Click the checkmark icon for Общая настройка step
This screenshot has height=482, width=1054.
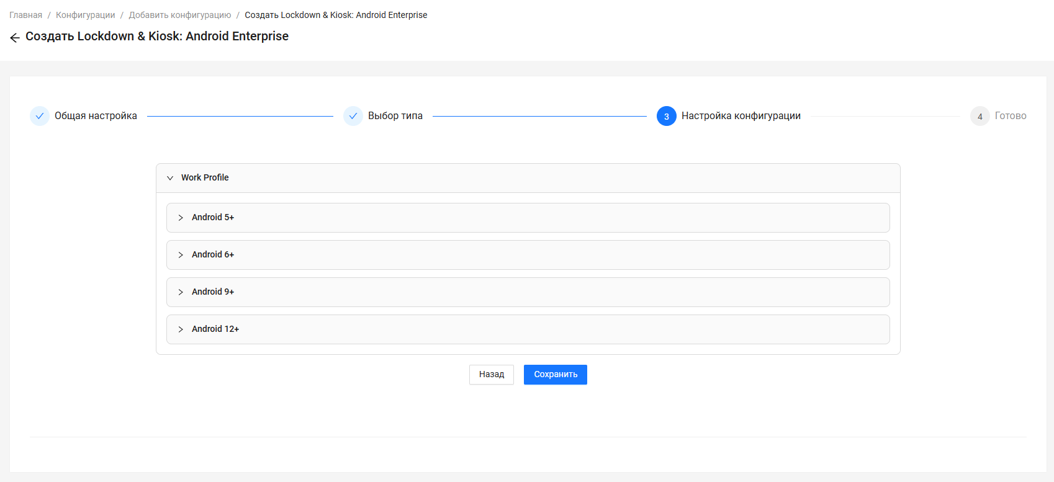40,116
